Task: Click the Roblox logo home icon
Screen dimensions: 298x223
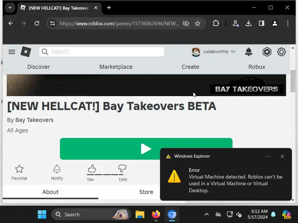Action: coord(26,52)
